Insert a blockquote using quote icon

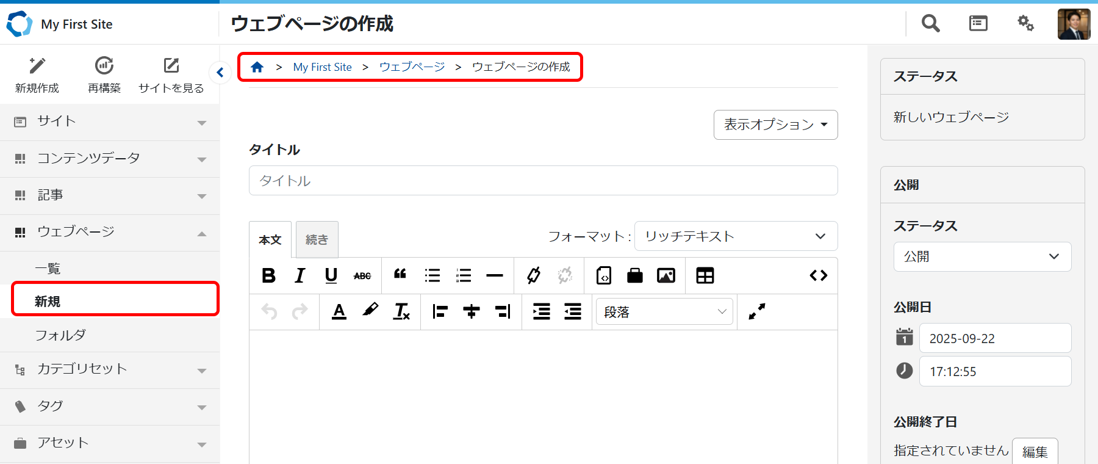400,275
